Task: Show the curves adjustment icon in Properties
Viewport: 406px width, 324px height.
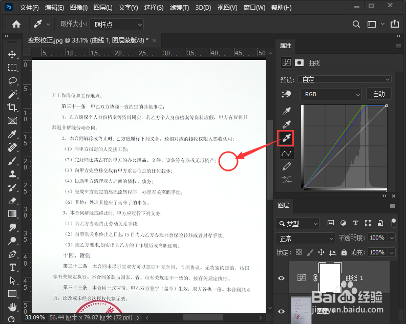Action: (287, 62)
